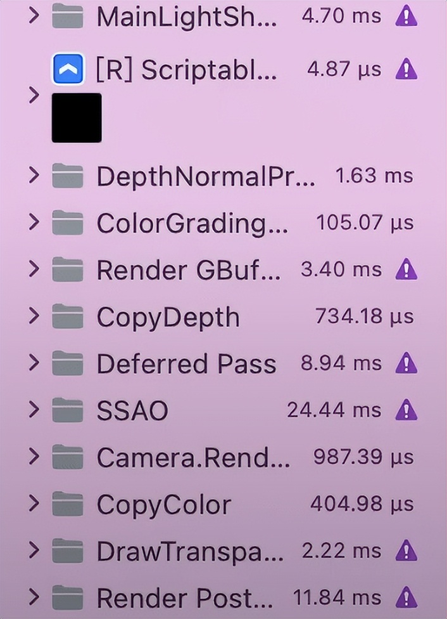Viewport: 447px width, 619px height.
Task: Click the folder icon for CopyDepth
Action: [x=68, y=317]
